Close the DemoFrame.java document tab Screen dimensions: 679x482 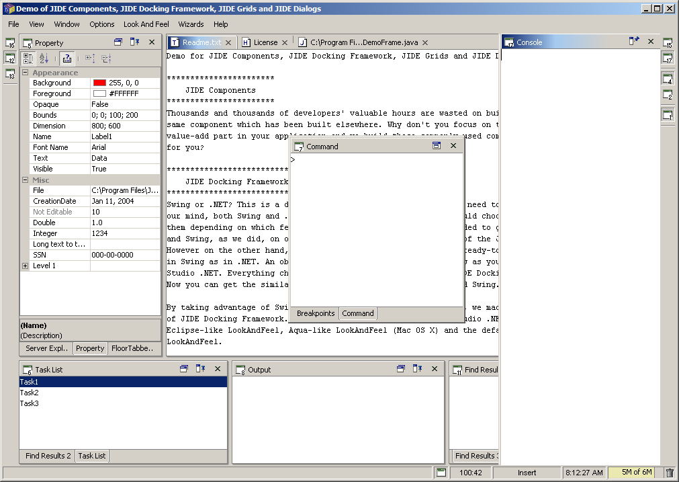425,42
